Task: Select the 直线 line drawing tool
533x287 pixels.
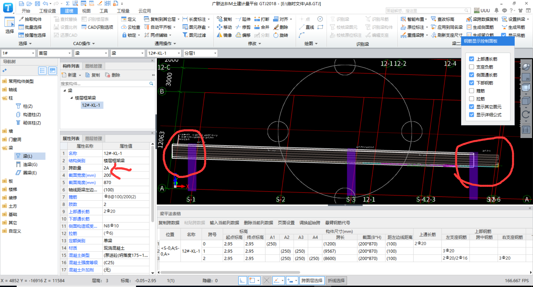Action: tap(306, 27)
